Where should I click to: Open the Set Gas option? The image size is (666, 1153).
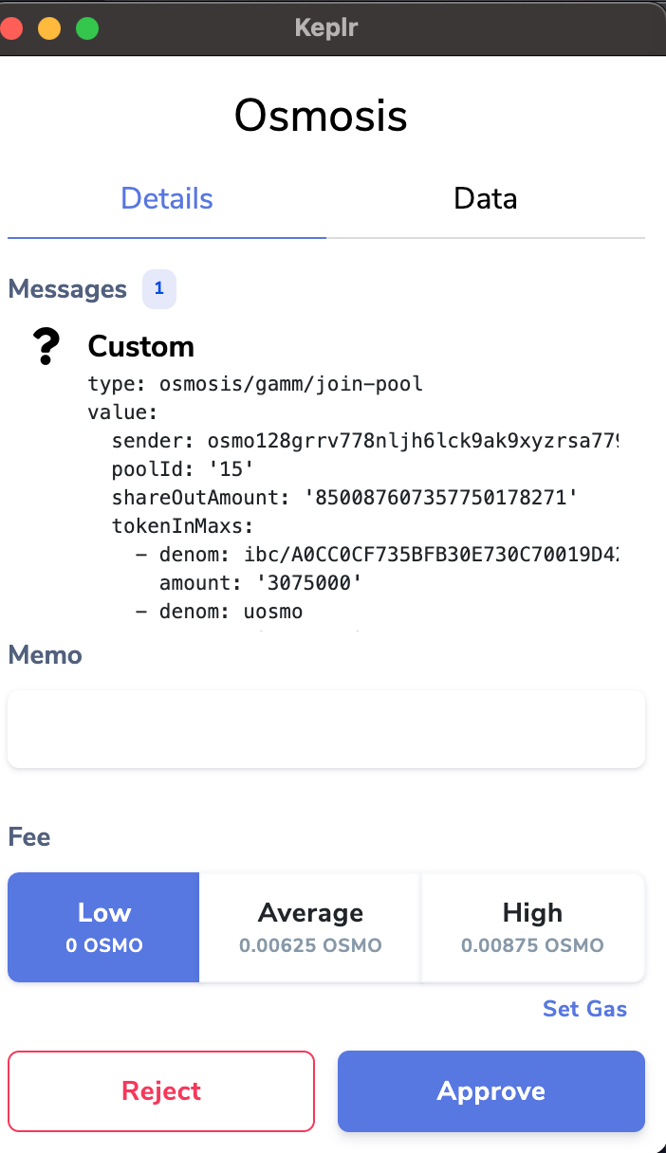click(x=584, y=1008)
